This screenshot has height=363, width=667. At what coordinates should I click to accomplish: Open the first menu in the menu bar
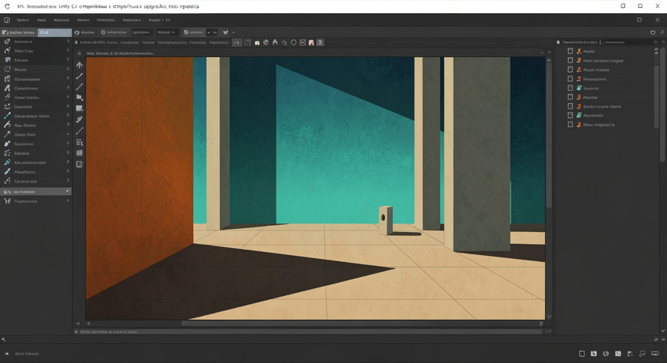23,20
